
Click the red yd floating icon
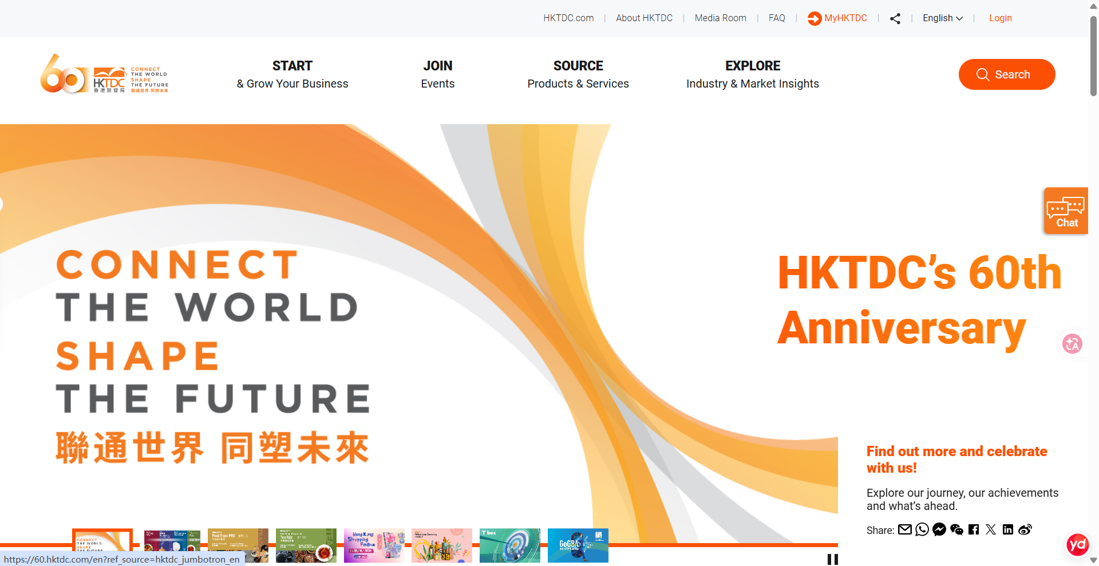point(1077,544)
